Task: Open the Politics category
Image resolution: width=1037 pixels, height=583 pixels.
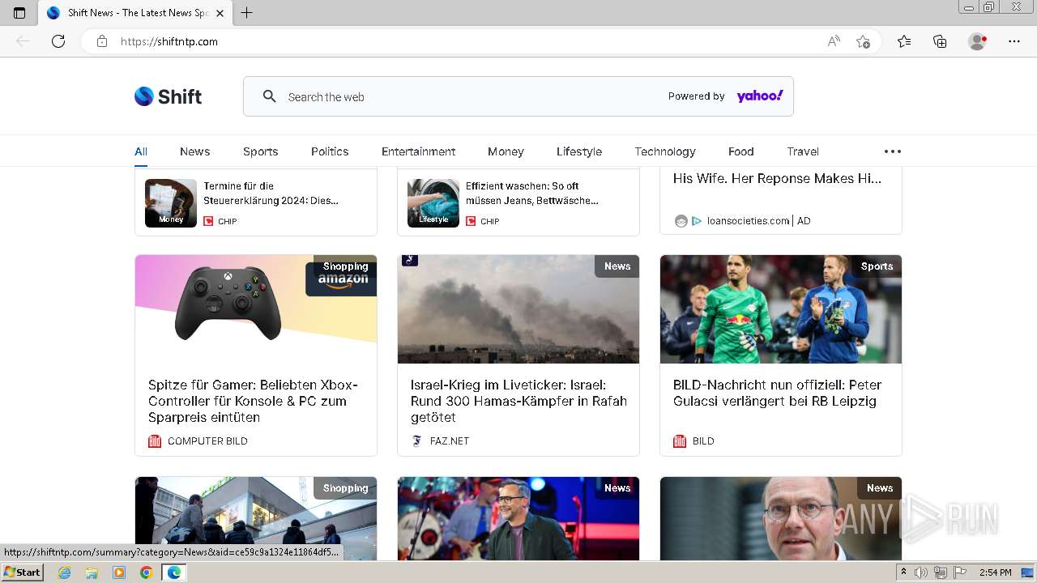Action: tap(330, 151)
